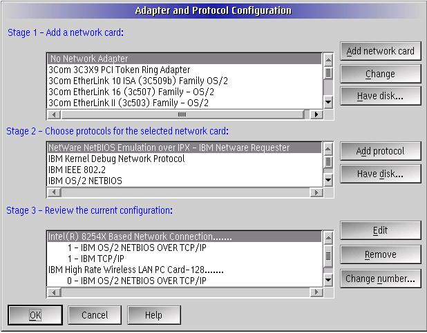Click left arrow of configuration list scrollbar

[54, 292]
